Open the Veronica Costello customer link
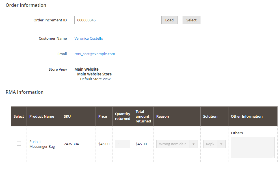 tap(89, 39)
